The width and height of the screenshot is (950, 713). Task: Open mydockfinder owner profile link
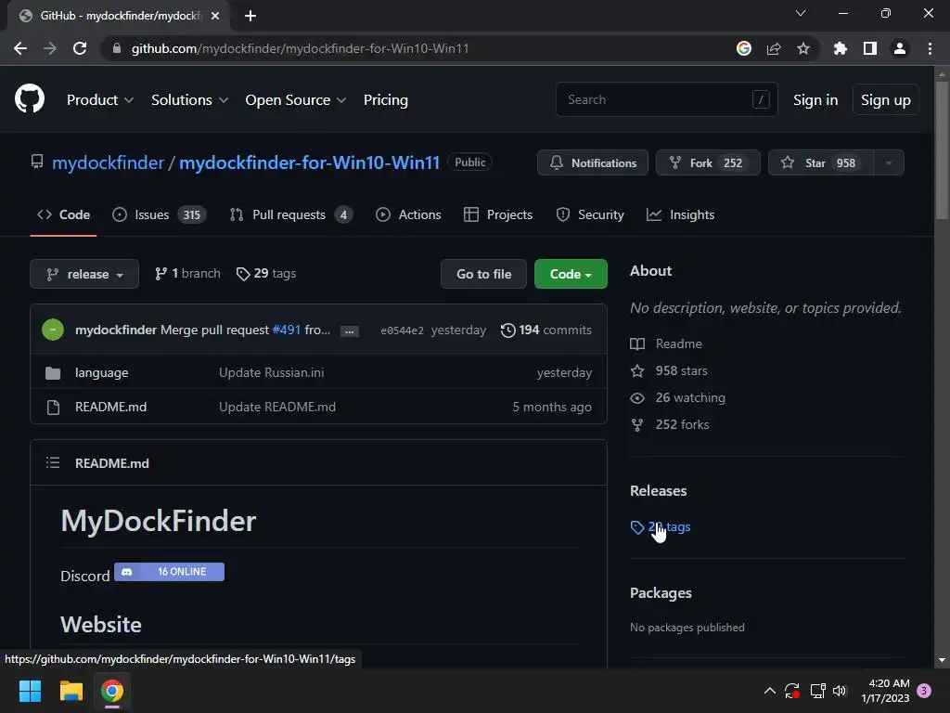pos(108,162)
